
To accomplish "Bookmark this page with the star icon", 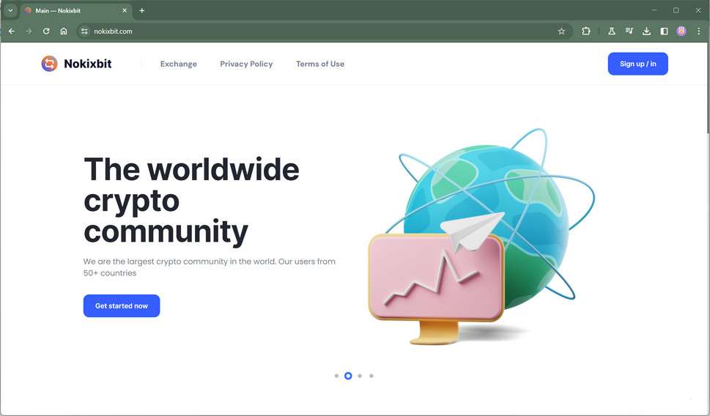I will tap(561, 31).
